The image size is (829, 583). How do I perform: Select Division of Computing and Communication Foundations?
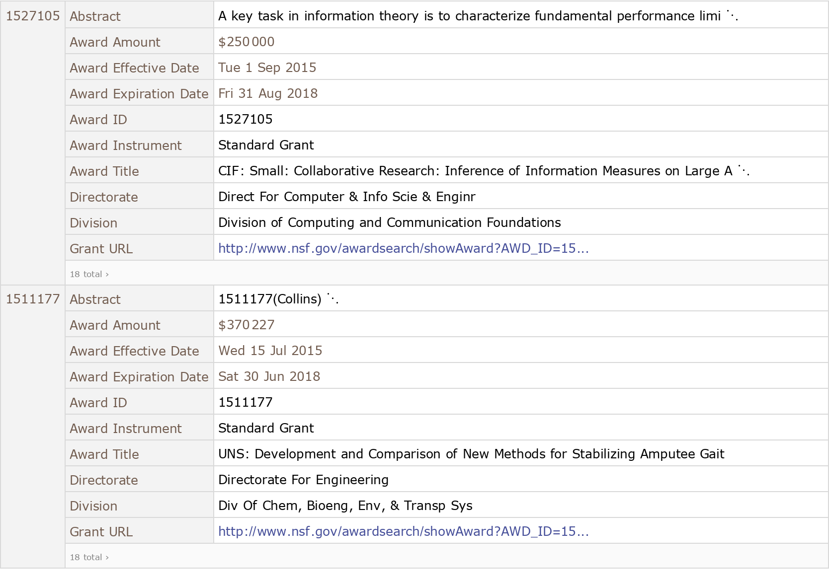389,222
